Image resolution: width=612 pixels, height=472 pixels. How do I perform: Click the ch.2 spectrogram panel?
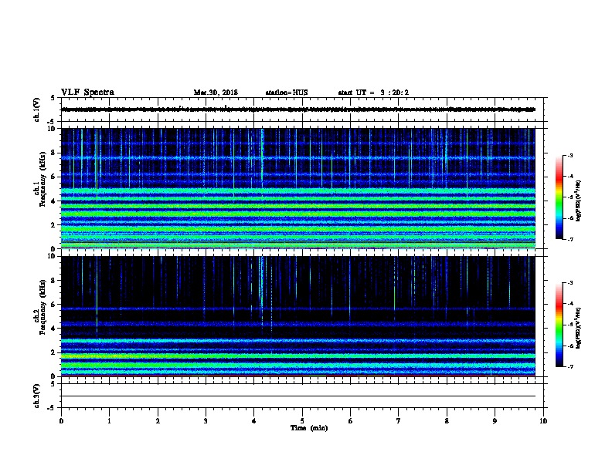[x=298, y=316]
